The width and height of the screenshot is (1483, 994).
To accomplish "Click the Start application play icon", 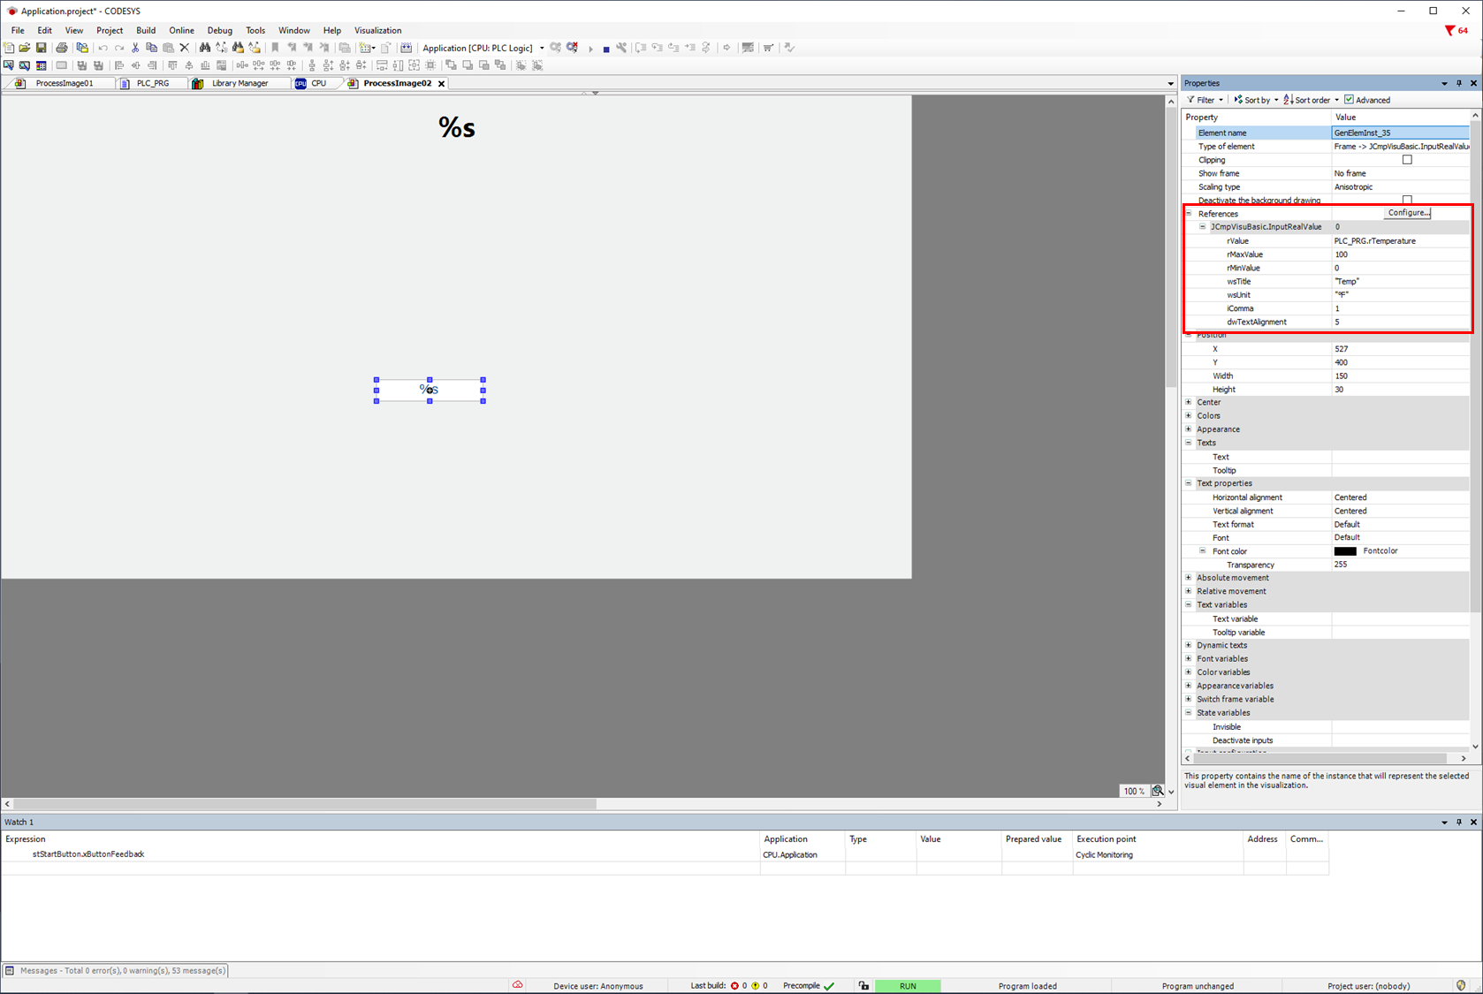I will [590, 49].
